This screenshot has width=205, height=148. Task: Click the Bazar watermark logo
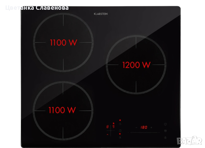192,140
